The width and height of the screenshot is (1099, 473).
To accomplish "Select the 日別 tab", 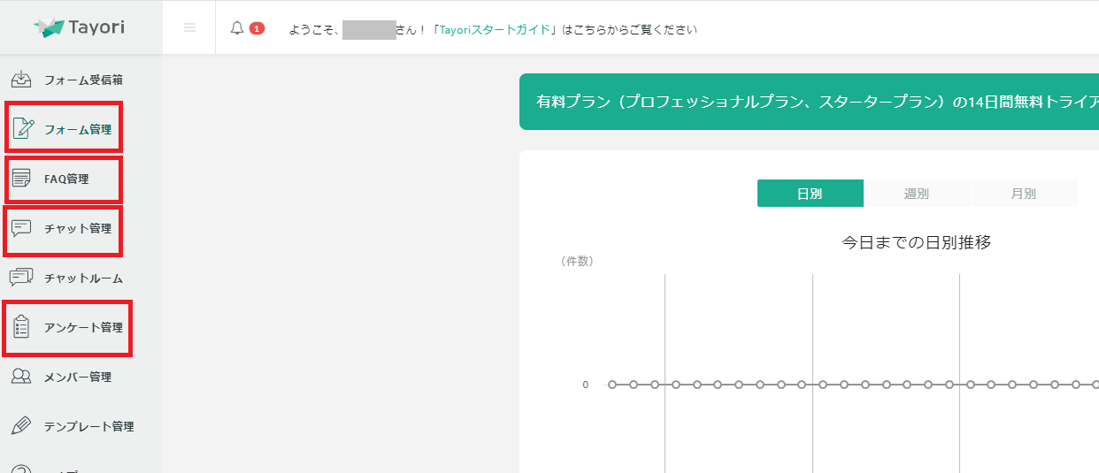I will pyautogui.click(x=810, y=194).
